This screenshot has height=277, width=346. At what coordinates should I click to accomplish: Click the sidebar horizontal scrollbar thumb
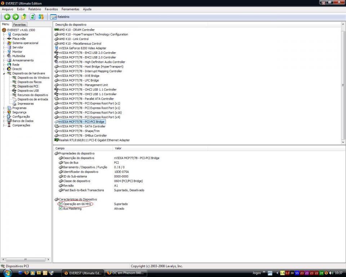(26, 259)
